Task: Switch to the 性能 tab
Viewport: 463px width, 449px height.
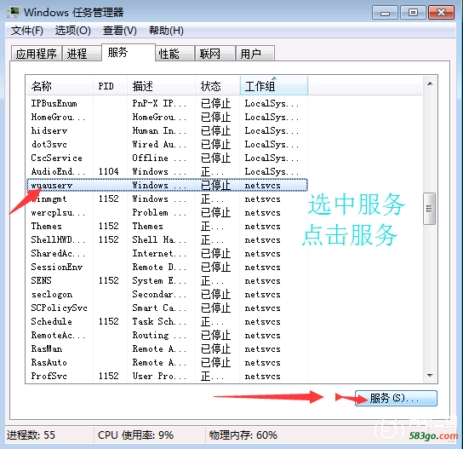Action: click(174, 54)
